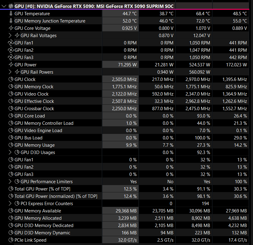Screen dimensions: 253x245
Task: Select the GPU Memory Junction Temperature label
Action: (x=50, y=21)
